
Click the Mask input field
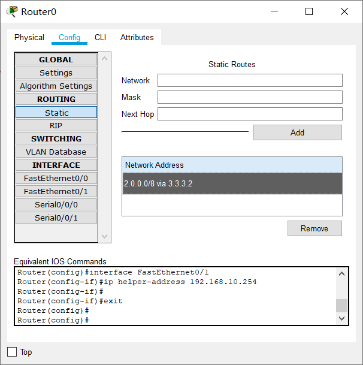(x=250, y=97)
